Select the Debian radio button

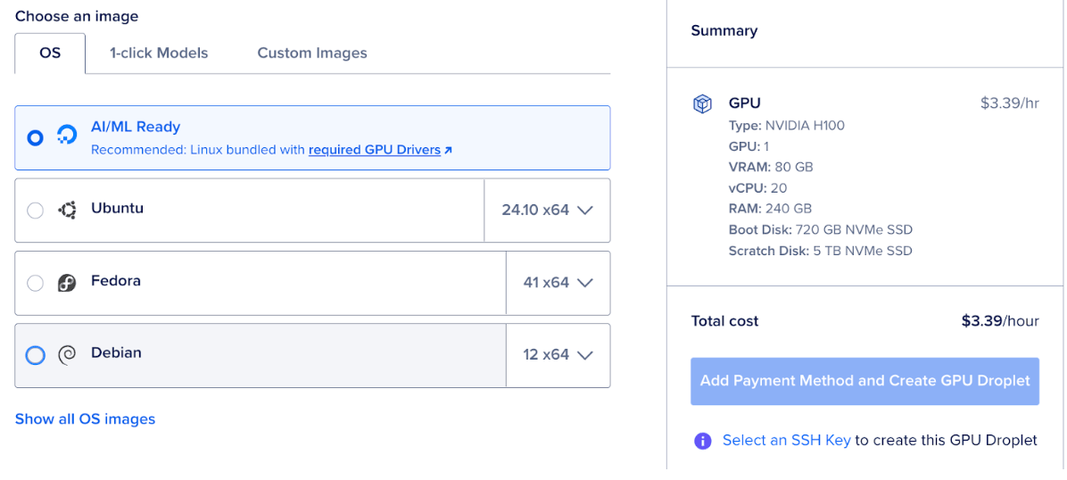35,355
